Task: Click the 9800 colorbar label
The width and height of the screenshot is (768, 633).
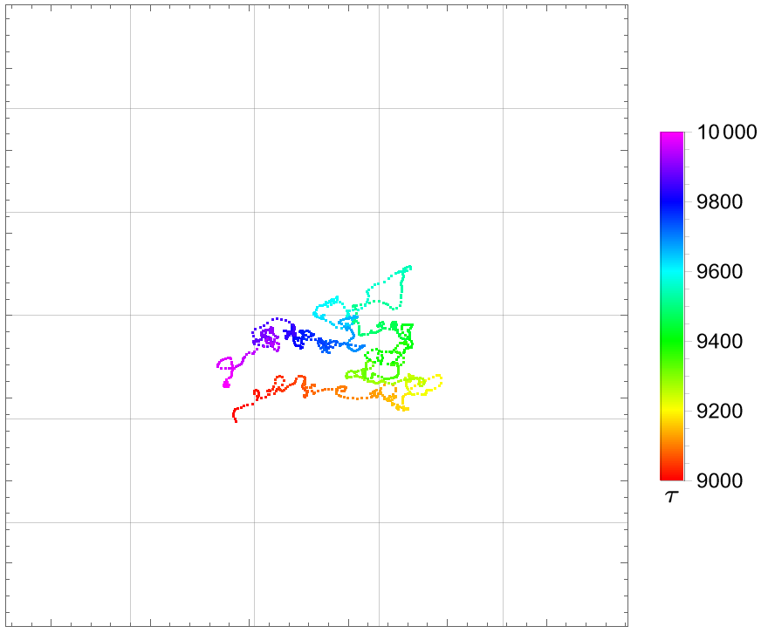Action: click(x=719, y=202)
